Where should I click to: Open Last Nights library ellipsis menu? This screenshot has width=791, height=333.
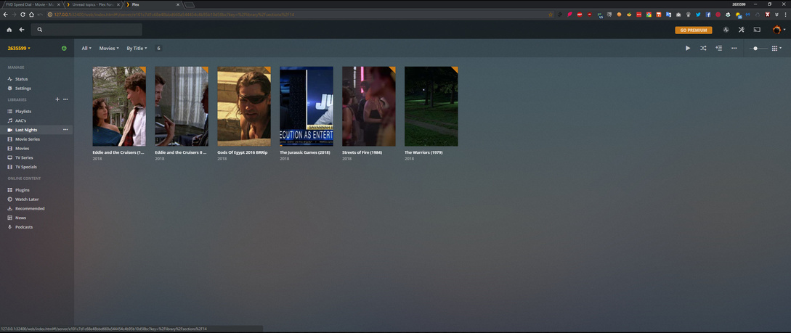(x=65, y=129)
